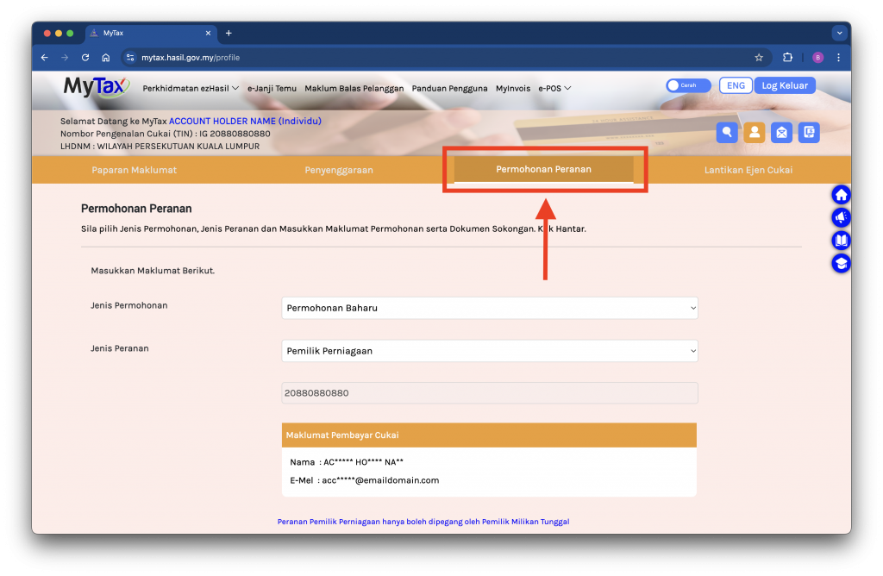Select the Lantikan Ejen Cukai tab
The width and height of the screenshot is (883, 576).
pos(748,170)
